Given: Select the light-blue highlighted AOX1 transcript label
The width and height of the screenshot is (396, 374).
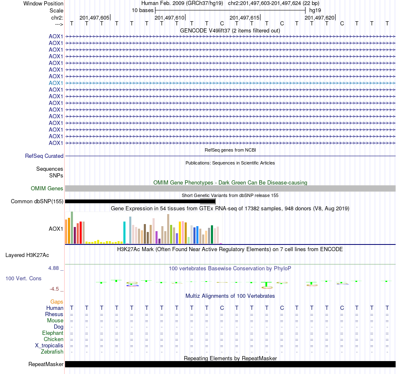Looking at the screenshot, I should click(x=56, y=83).
